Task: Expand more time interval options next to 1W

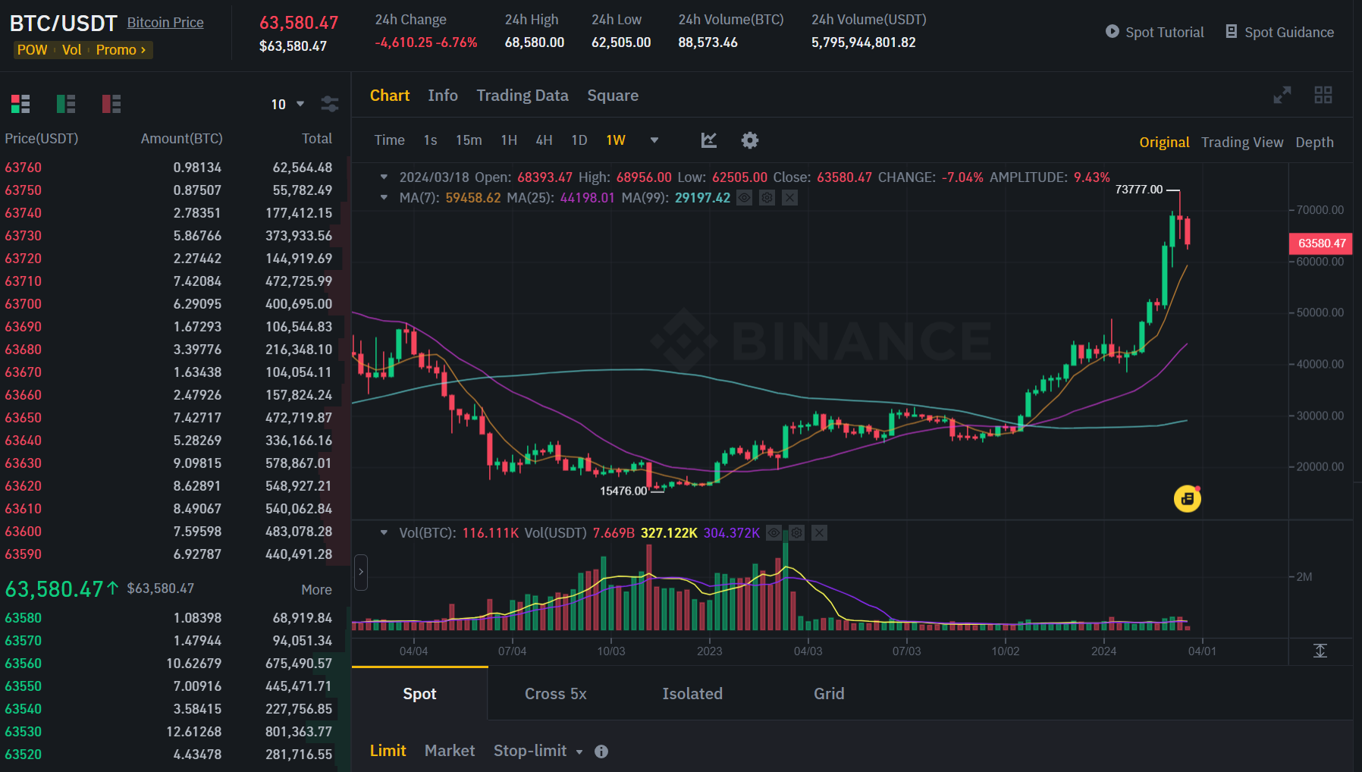Action: (x=654, y=140)
